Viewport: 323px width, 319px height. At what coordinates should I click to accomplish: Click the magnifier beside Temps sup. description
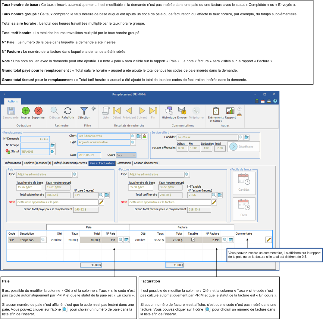click(43, 240)
